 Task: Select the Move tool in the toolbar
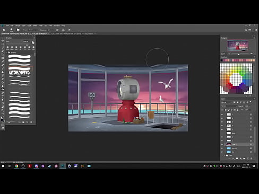pos(3,40)
